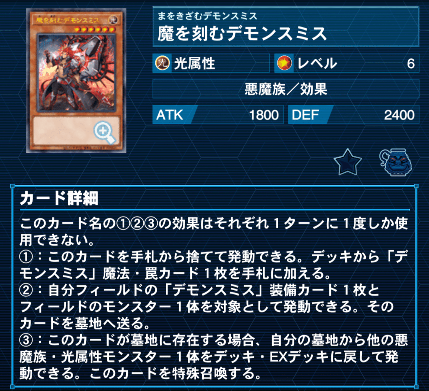Click the card artwork illustration

(77, 73)
